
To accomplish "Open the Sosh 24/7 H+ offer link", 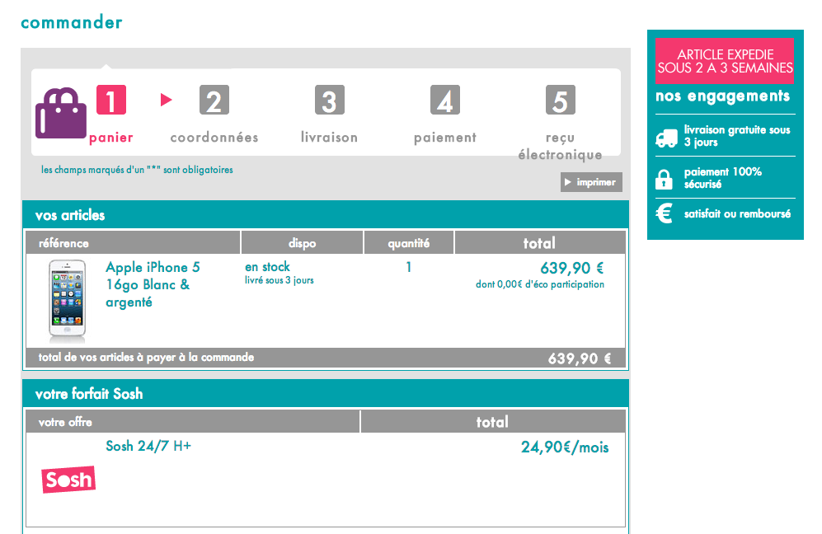I will pos(148,446).
